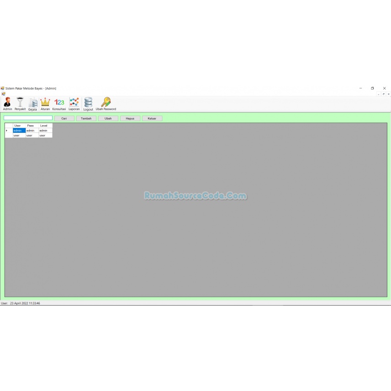Minimize the main window
The image size is (391, 391).
pos(360,88)
